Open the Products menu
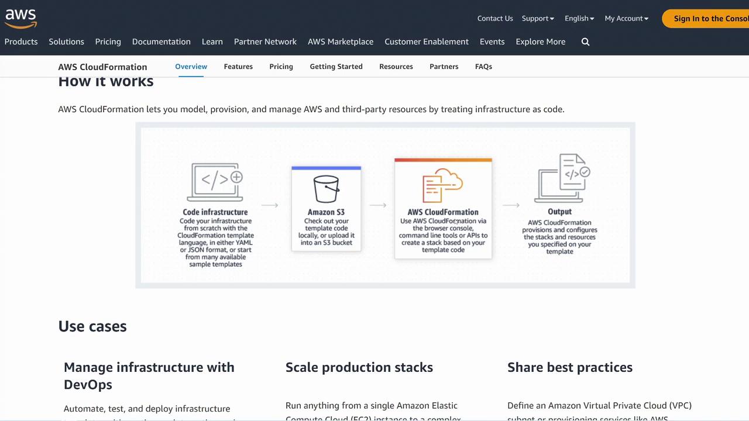This screenshot has width=749, height=421. tap(21, 42)
